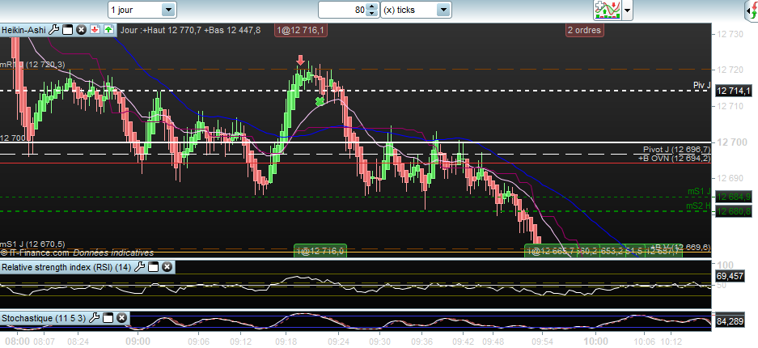Click the green up-arrow buy icon
Image resolution: width=758 pixels, height=348 pixels.
(x=108, y=30)
